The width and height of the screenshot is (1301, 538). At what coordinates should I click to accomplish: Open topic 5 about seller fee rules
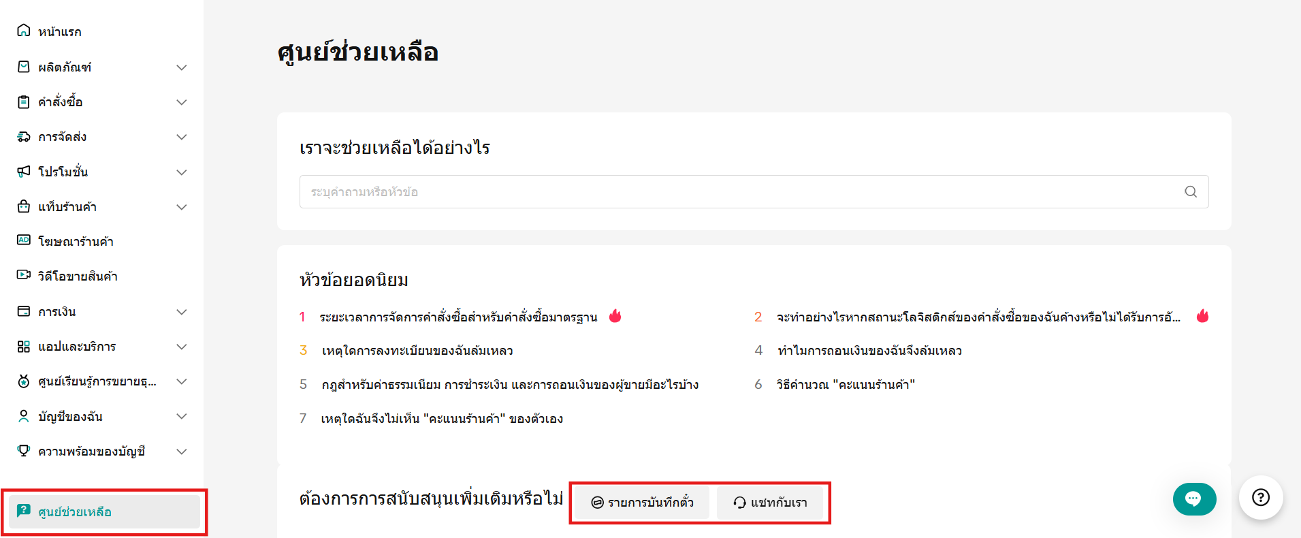coord(510,385)
